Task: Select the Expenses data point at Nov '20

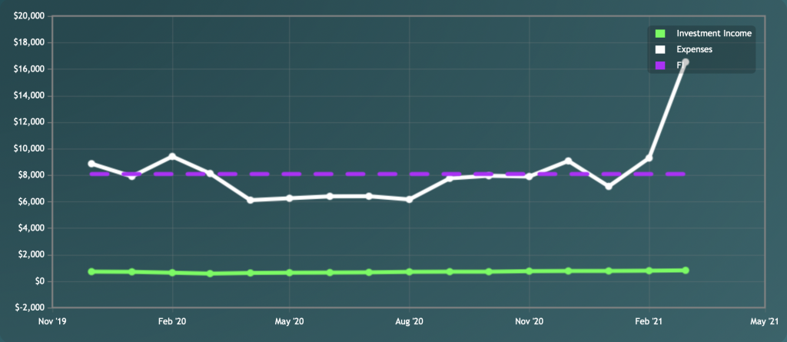Action: 529,177
